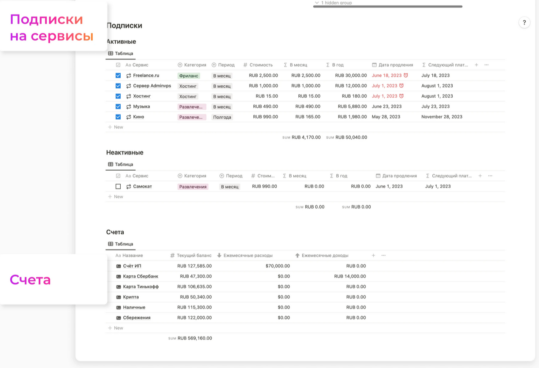
Task: Select the Таблица tab under Неактивные
Action: pyautogui.click(x=121, y=164)
